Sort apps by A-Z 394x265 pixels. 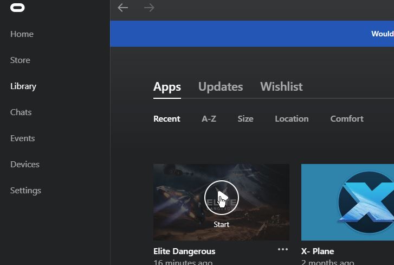coord(209,119)
